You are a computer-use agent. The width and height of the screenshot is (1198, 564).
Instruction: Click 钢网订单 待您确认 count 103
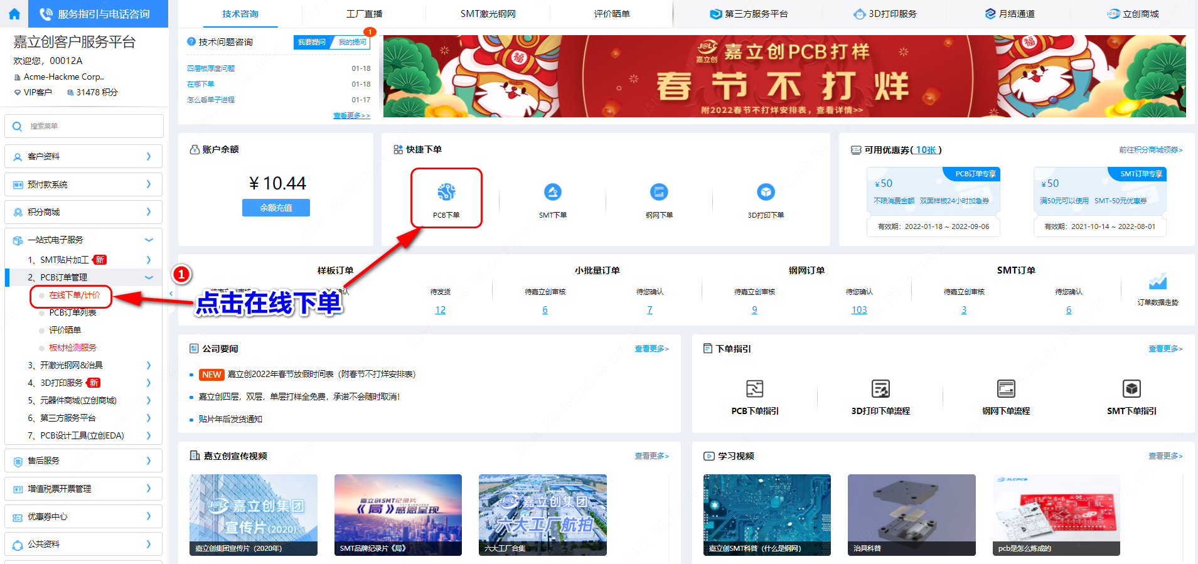(859, 310)
